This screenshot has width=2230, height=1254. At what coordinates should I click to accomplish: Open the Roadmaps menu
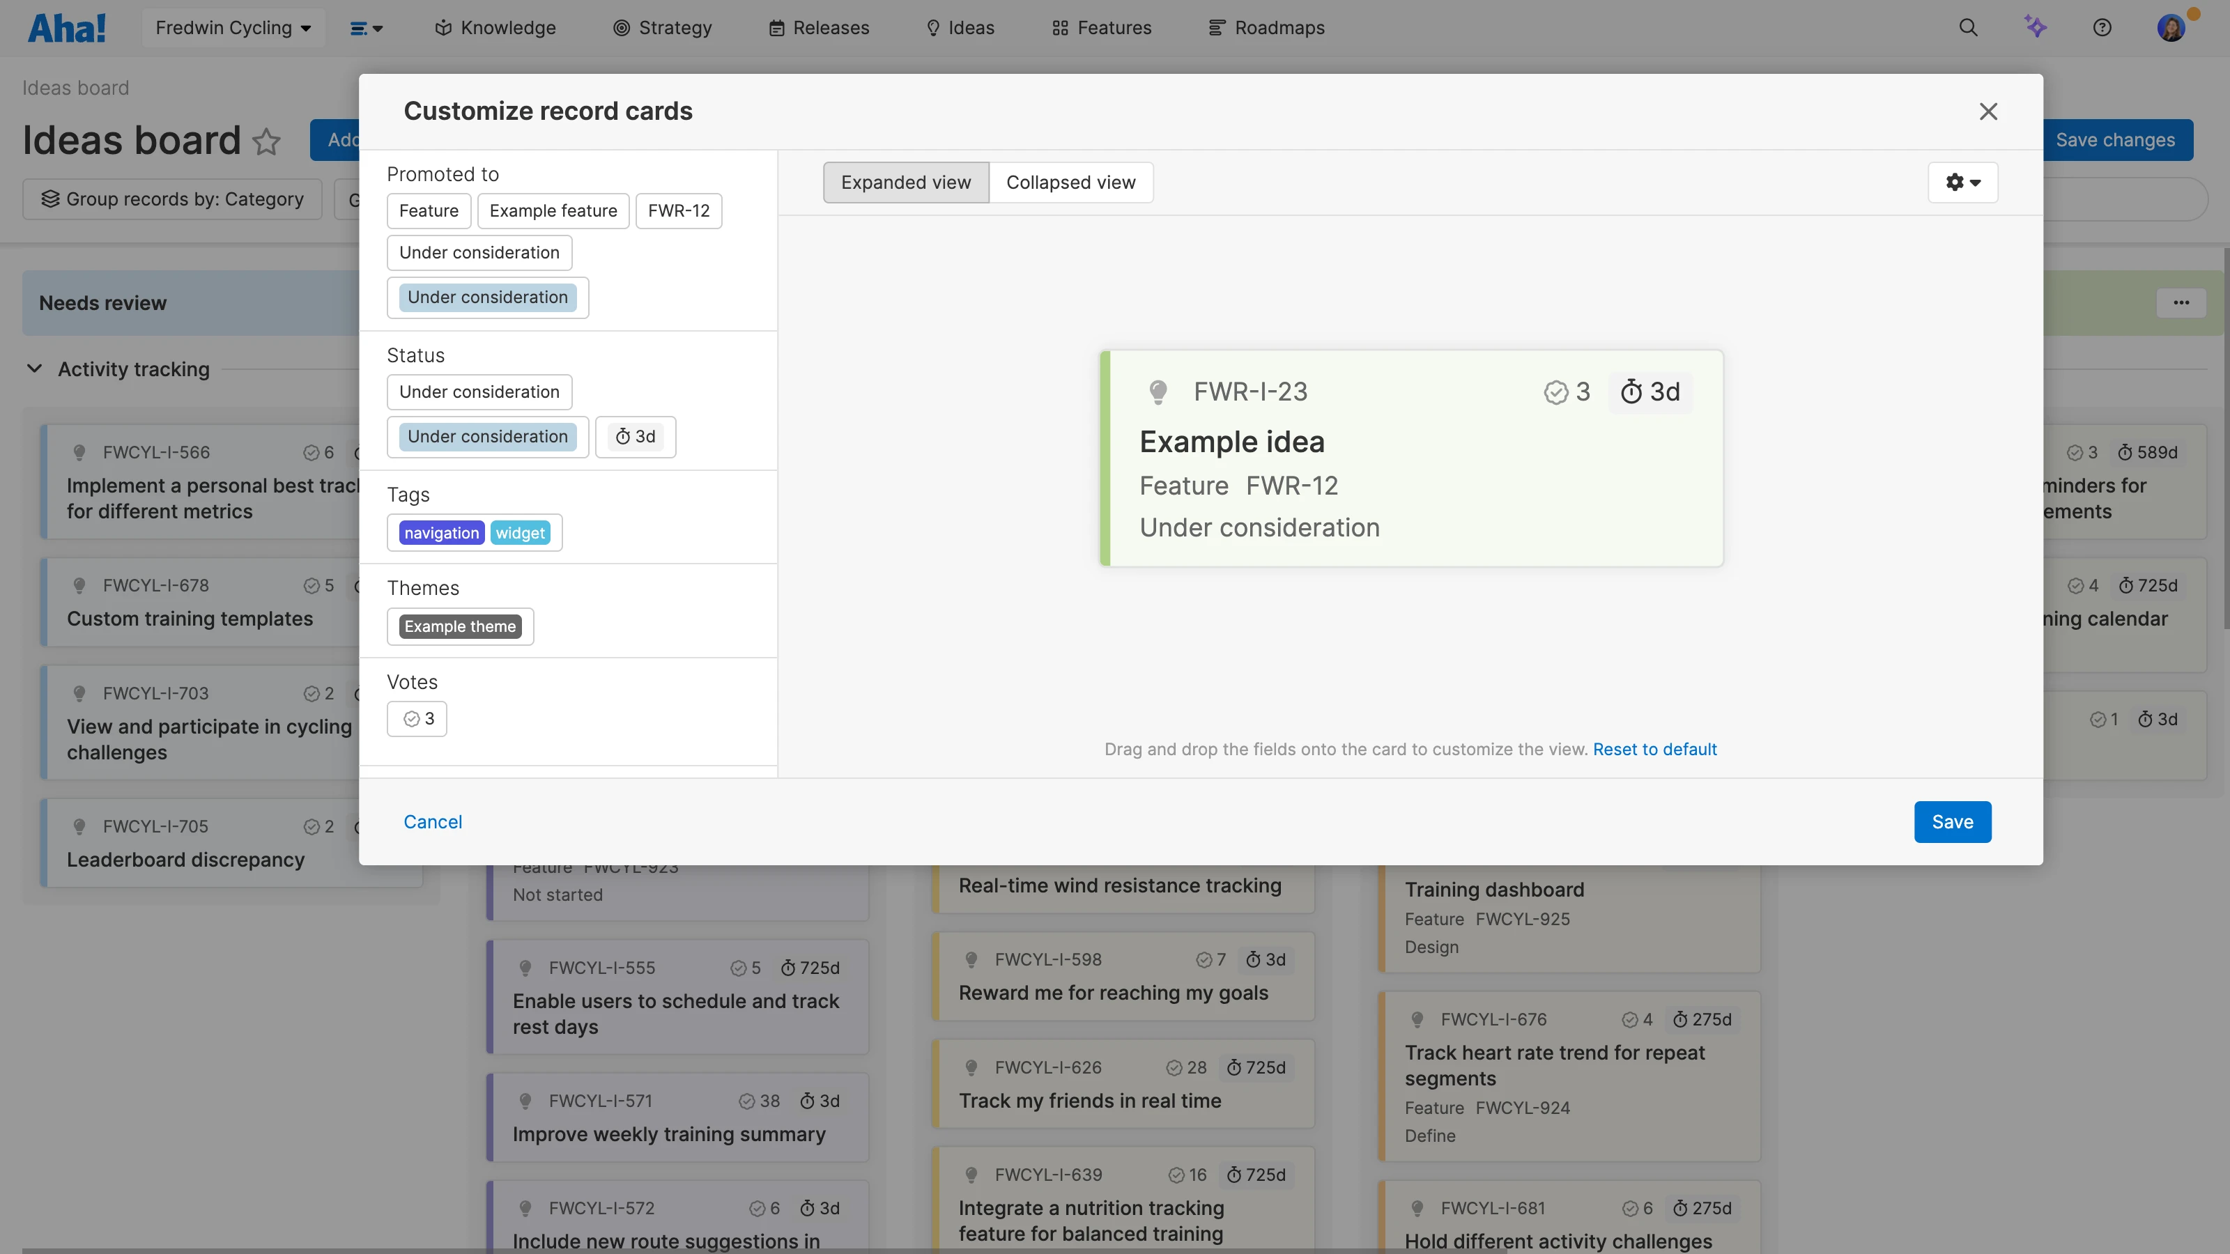click(x=1266, y=28)
